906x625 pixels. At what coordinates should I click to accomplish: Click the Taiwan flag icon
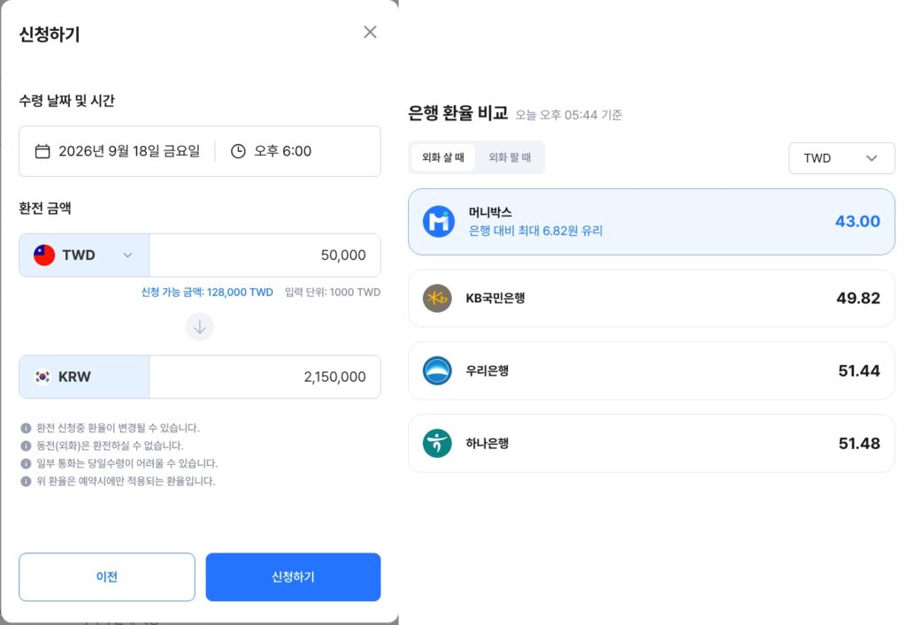[44, 255]
